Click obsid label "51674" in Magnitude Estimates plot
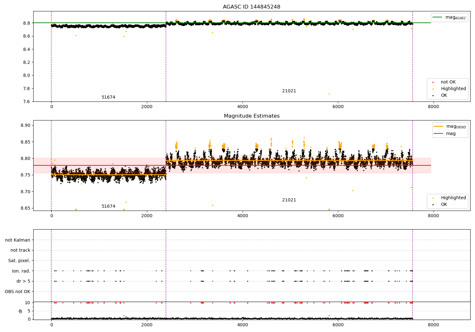Viewport: 475px width, 332px height. click(x=108, y=206)
